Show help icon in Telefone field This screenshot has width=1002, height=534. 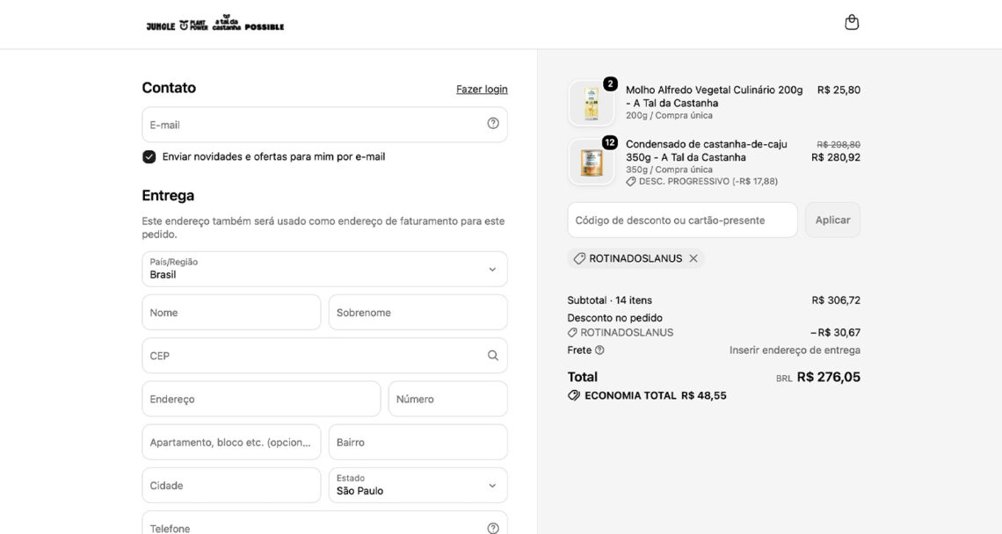[493, 528]
